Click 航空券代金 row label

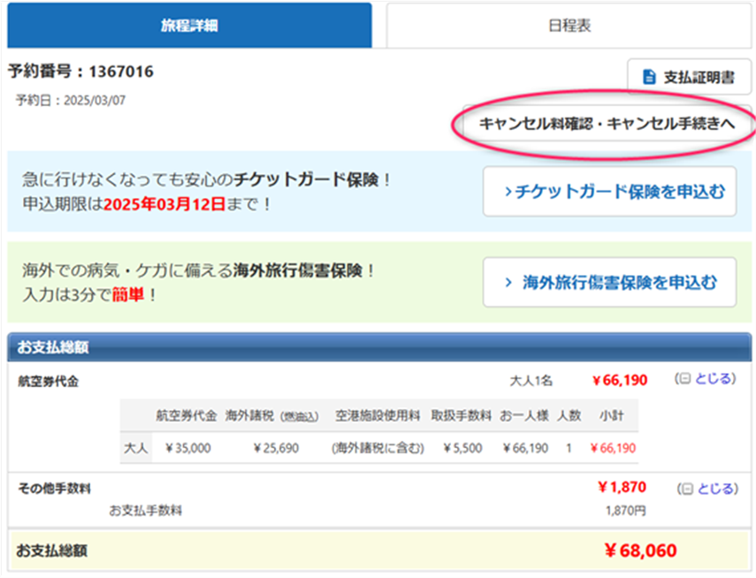(49, 381)
